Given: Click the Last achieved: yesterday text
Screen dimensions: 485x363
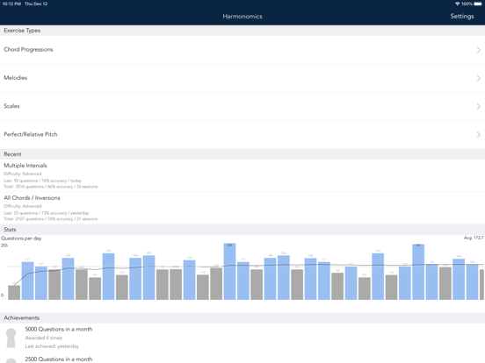Looking at the screenshot, I should [x=52, y=346].
